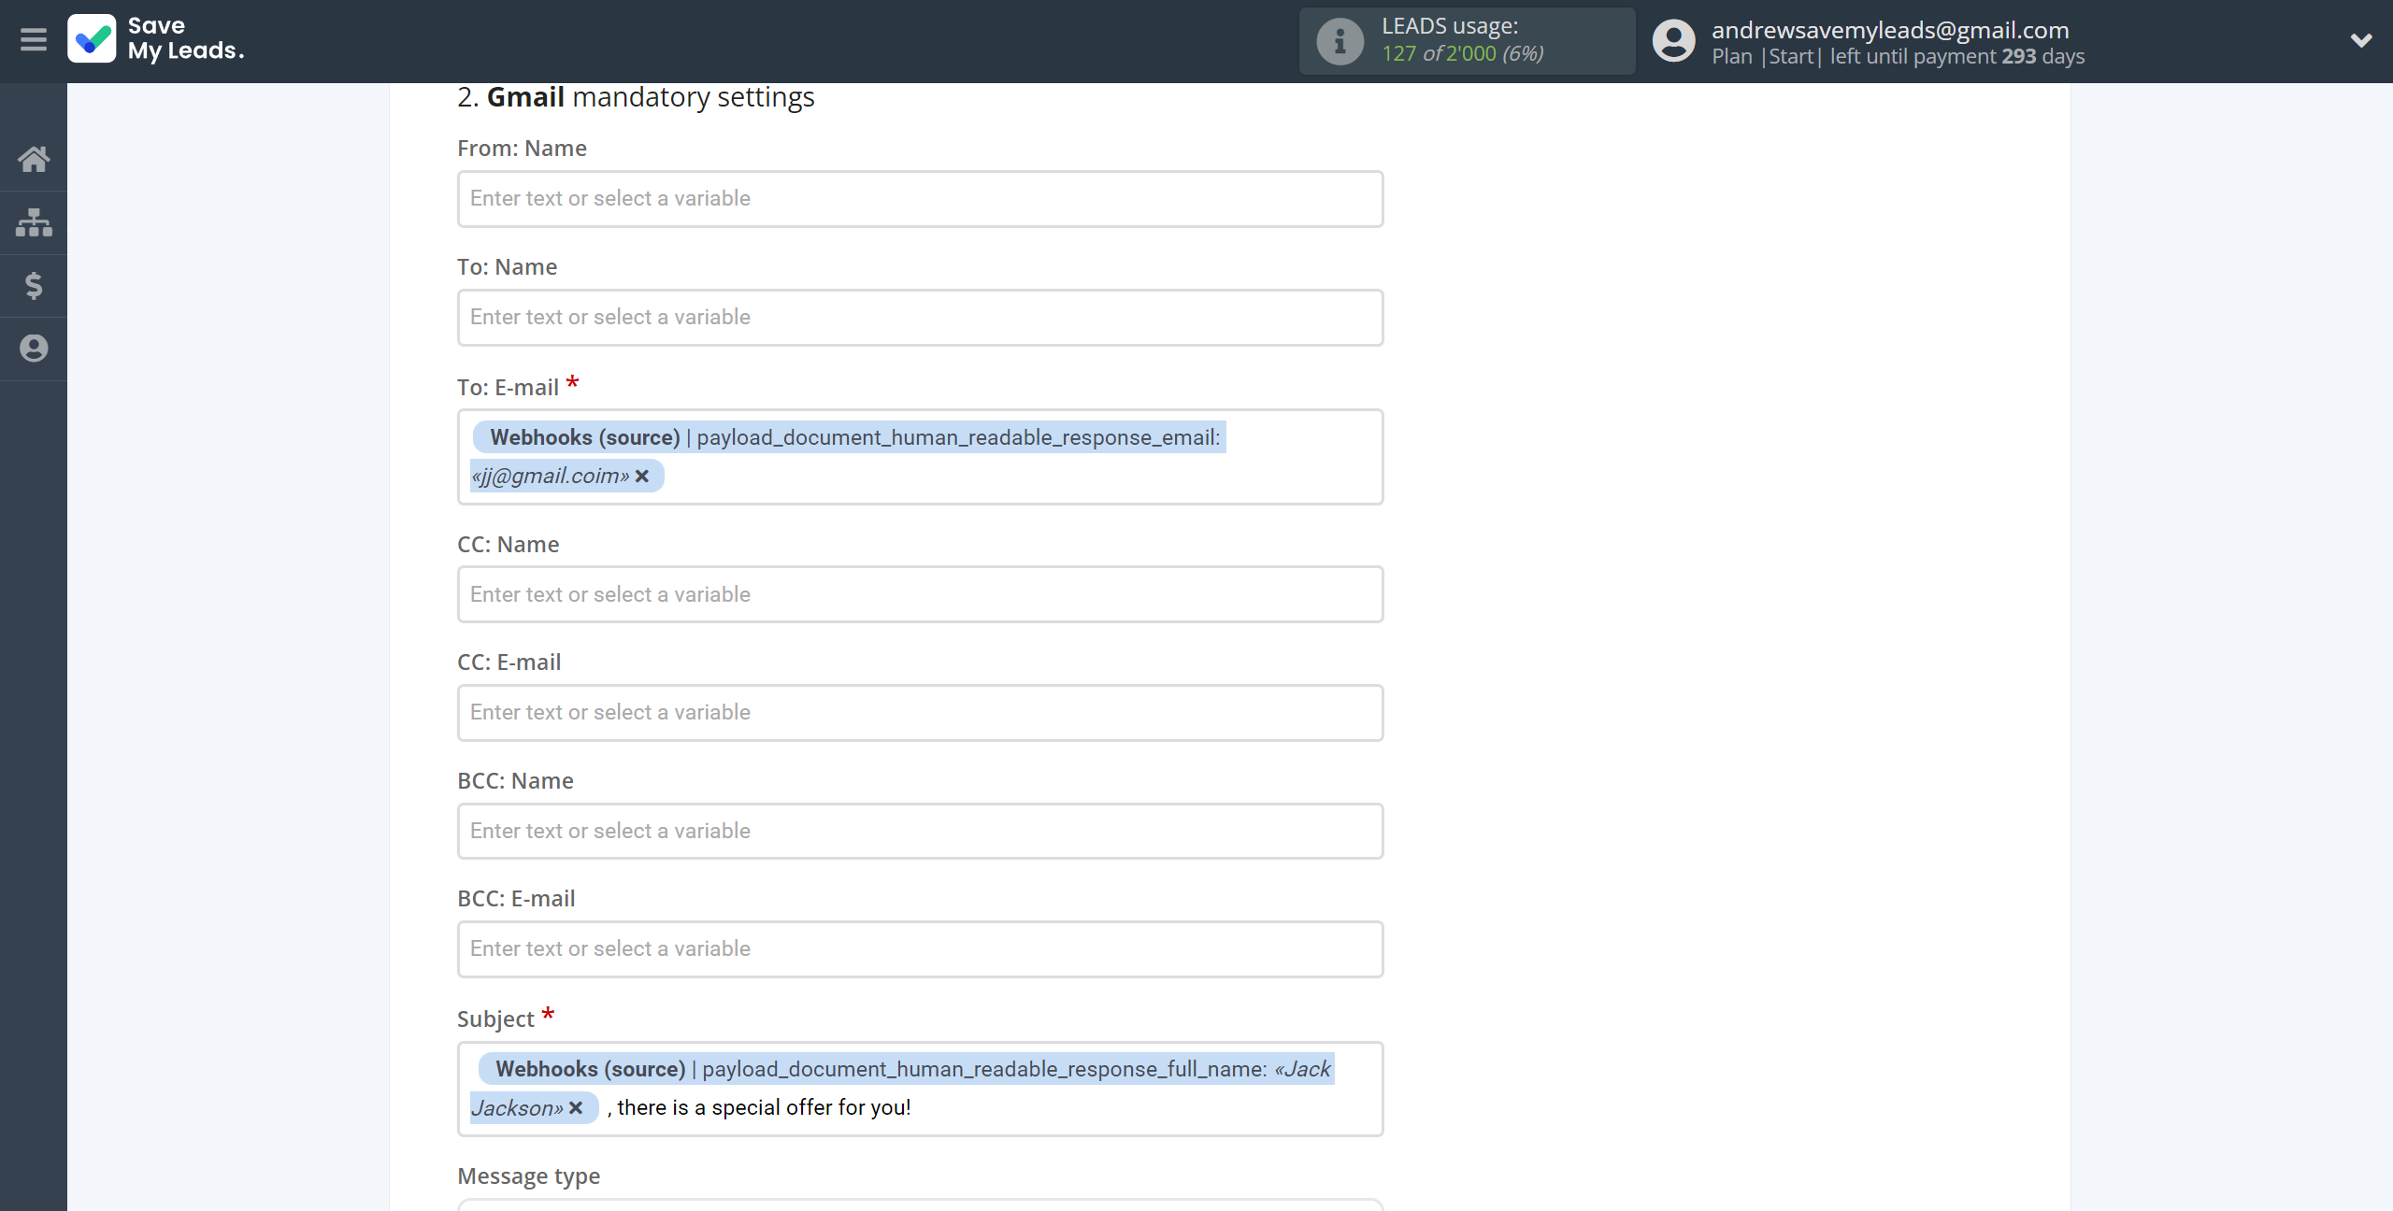Click inside the To: E-mail field
Viewport: 2393px width, 1211px height.
pos(920,457)
